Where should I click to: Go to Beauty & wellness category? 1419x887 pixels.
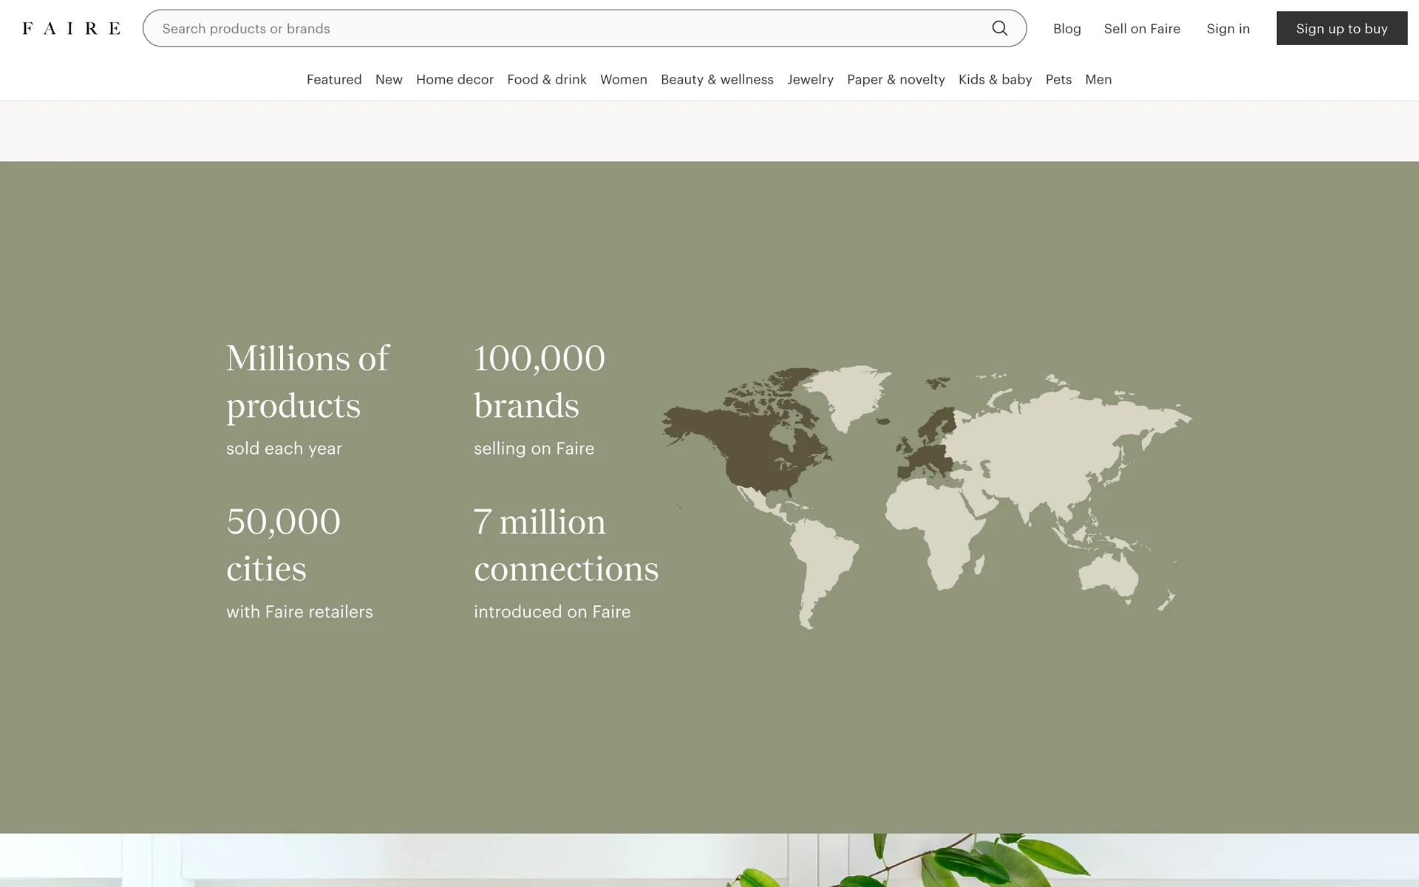(717, 79)
